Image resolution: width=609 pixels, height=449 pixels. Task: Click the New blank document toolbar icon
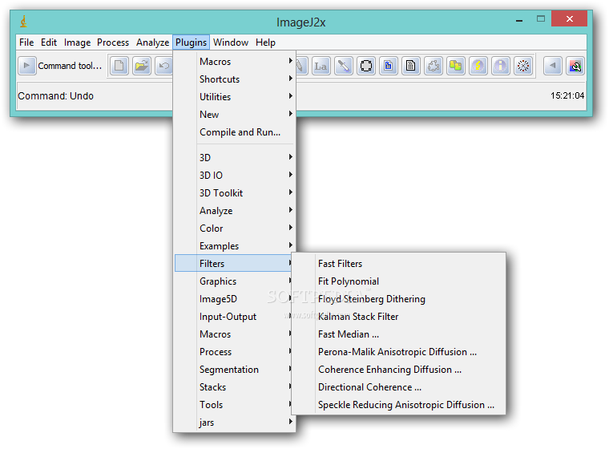(x=119, y=66)
